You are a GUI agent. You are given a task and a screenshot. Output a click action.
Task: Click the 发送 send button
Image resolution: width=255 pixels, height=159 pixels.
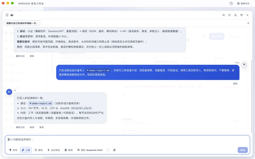(243, 150)
